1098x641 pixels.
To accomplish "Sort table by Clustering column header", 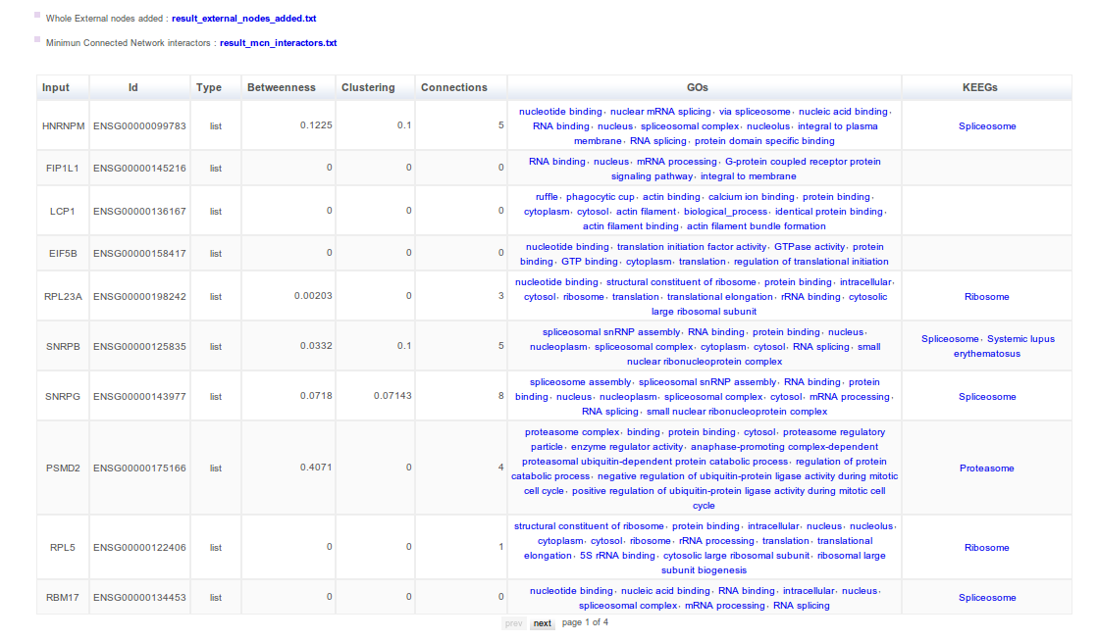I will pyautogui.click(x=368, y=87).
